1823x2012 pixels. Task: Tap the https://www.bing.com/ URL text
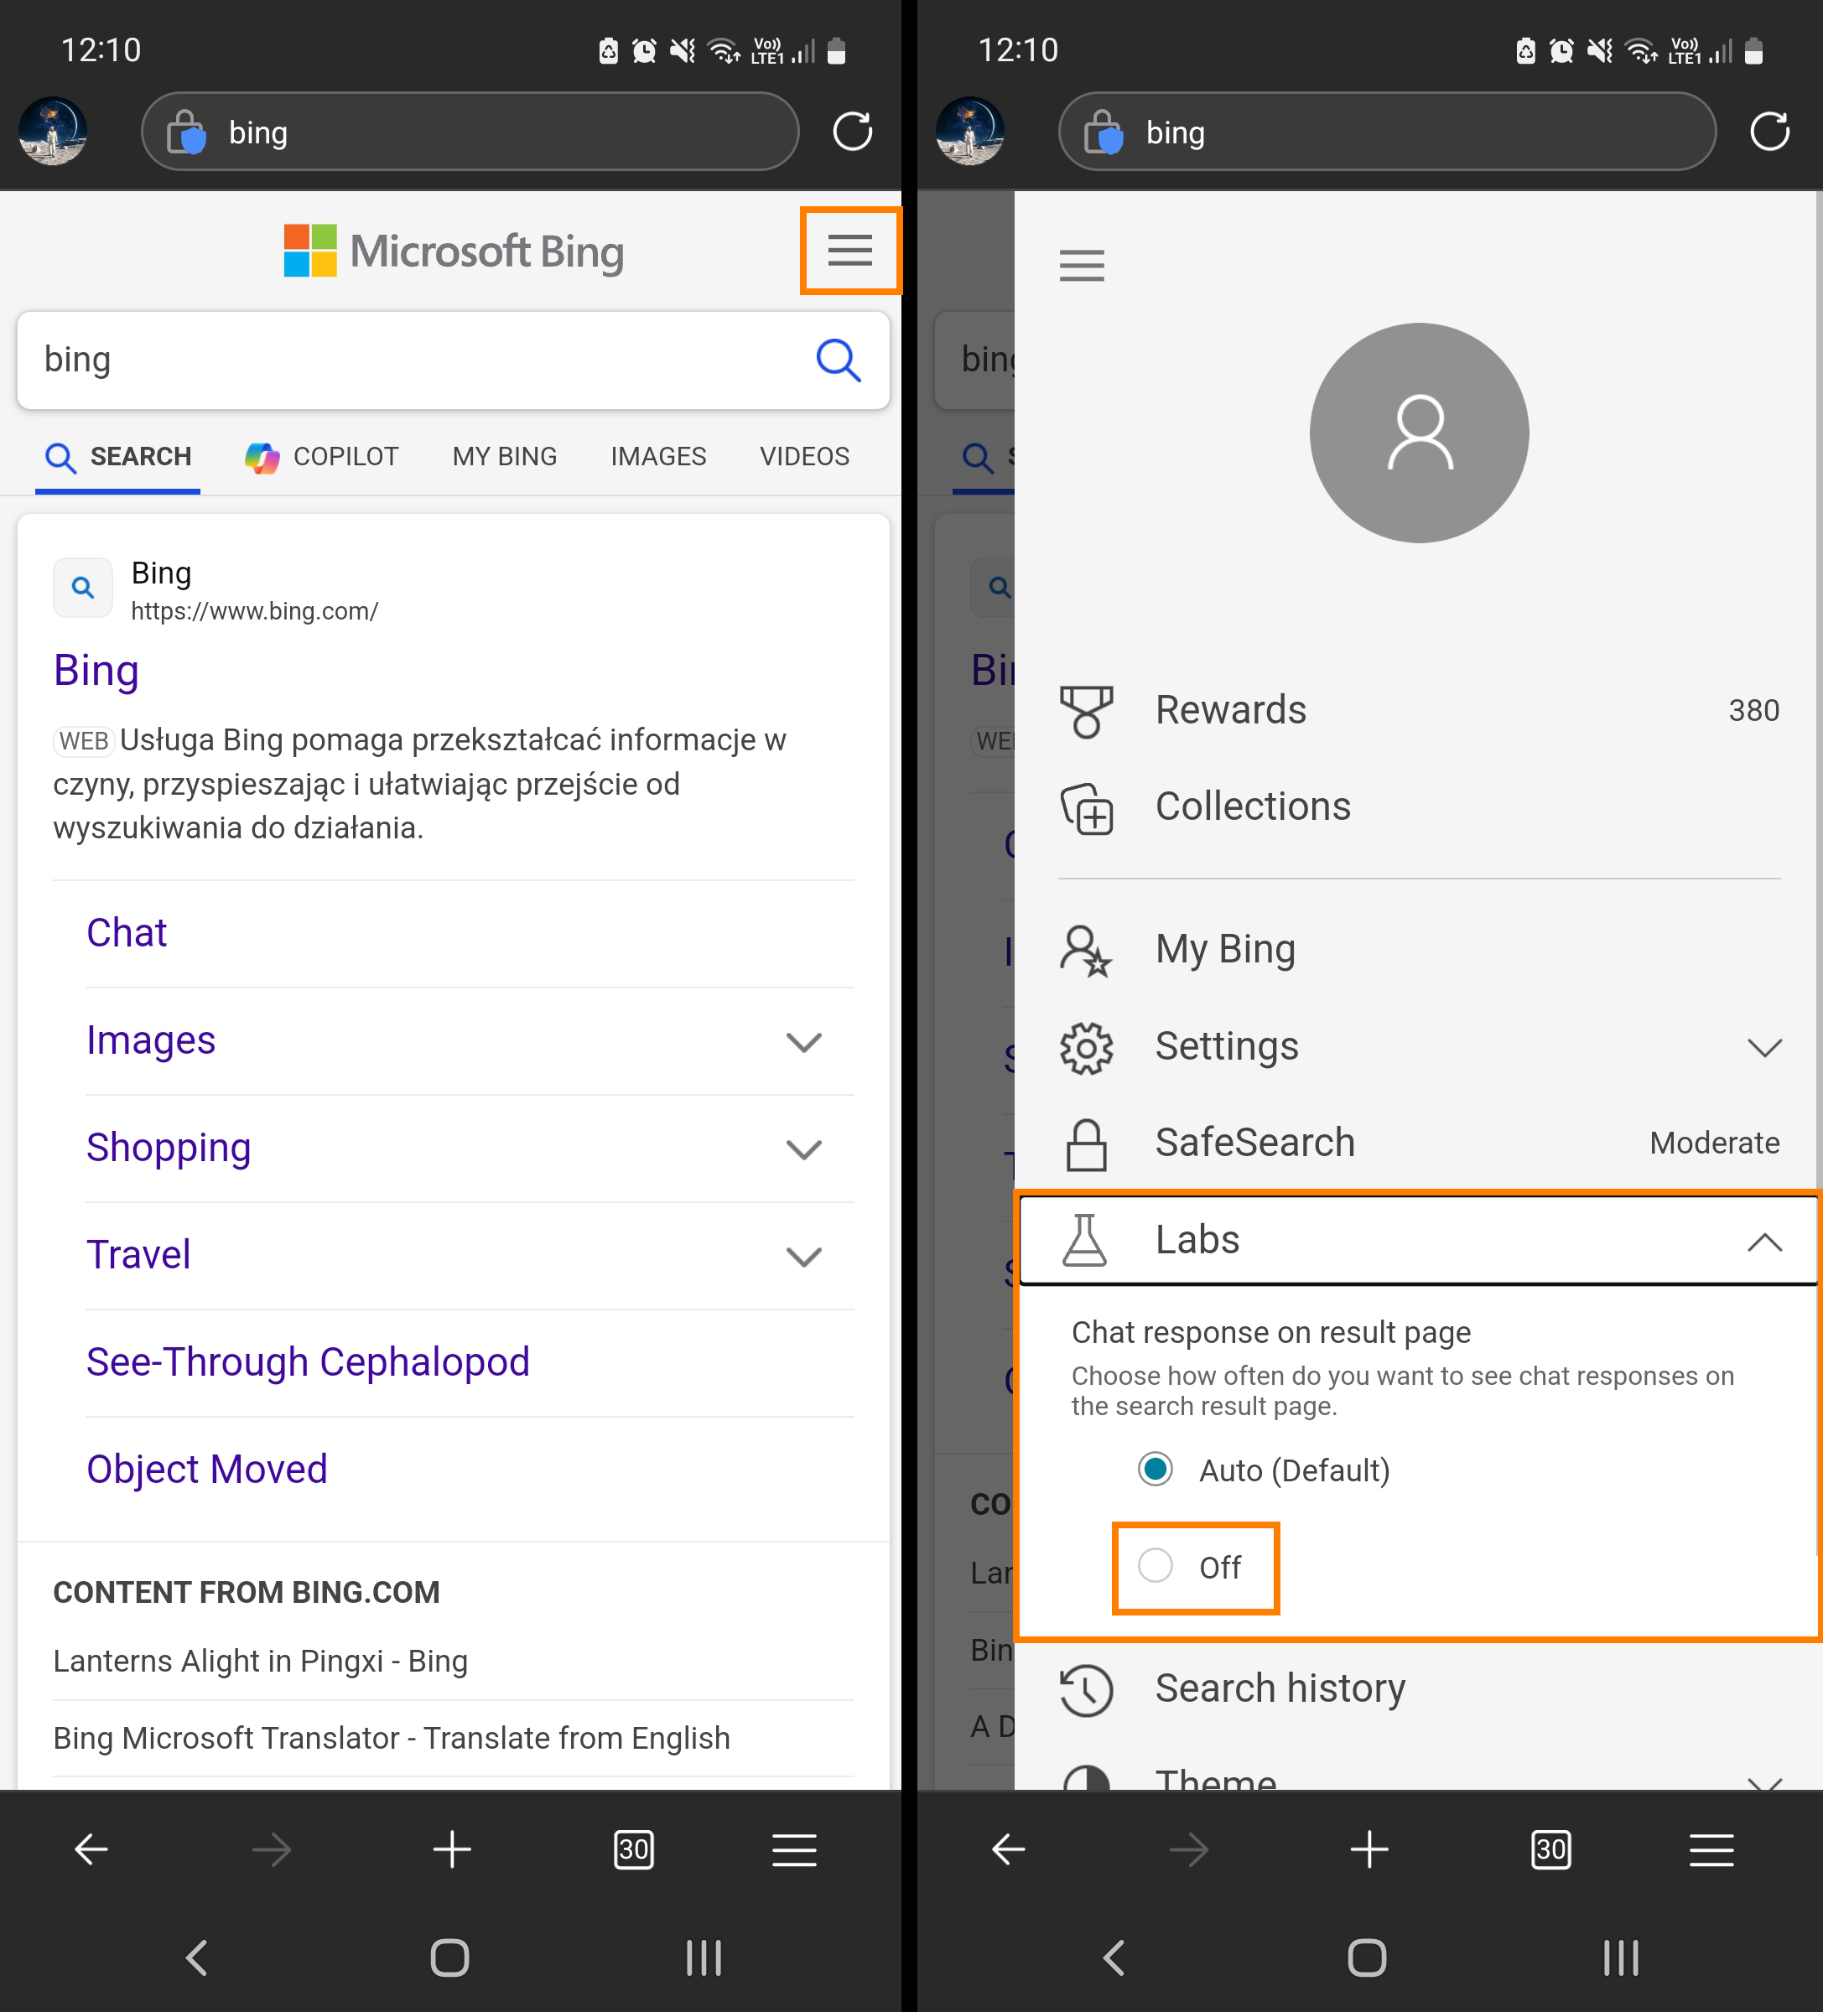[x=255, y=612]
